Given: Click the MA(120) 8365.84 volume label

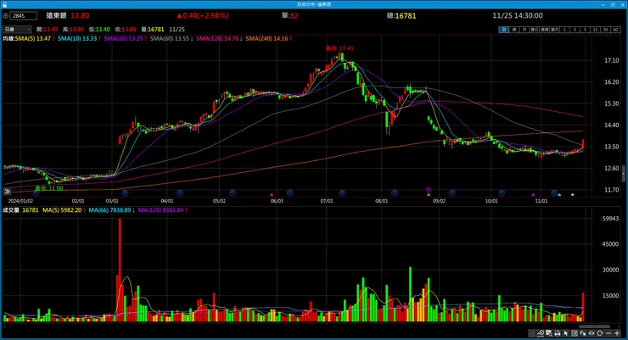Looking at the screenshot, I should pos(160,210).
